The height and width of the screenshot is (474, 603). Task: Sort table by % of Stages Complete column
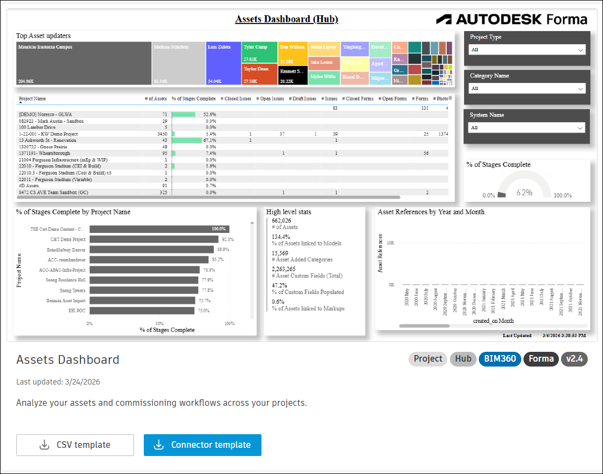click(x=194, y=99)
